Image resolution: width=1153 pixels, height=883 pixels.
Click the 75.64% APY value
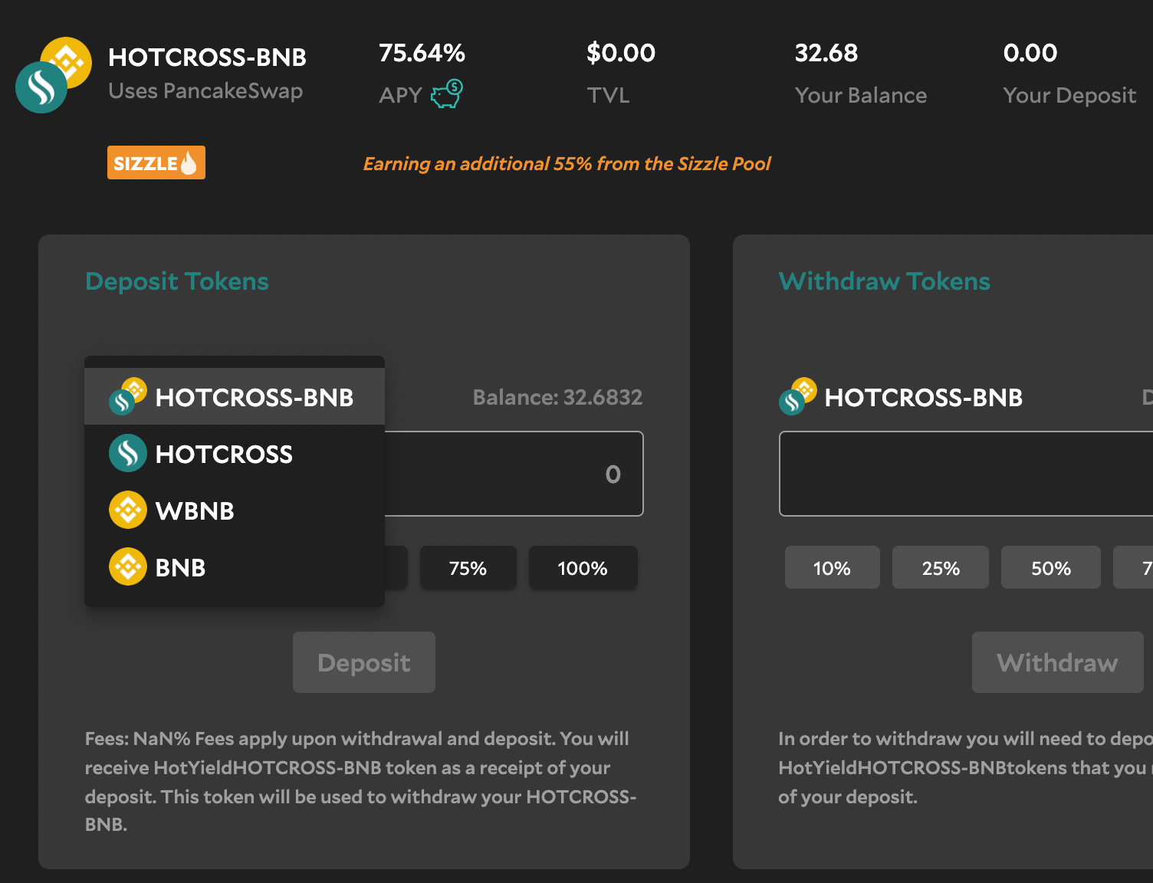(x=422, y=53)
